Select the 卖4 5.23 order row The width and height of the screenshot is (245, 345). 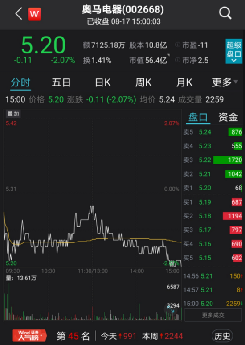click(212, 146)
